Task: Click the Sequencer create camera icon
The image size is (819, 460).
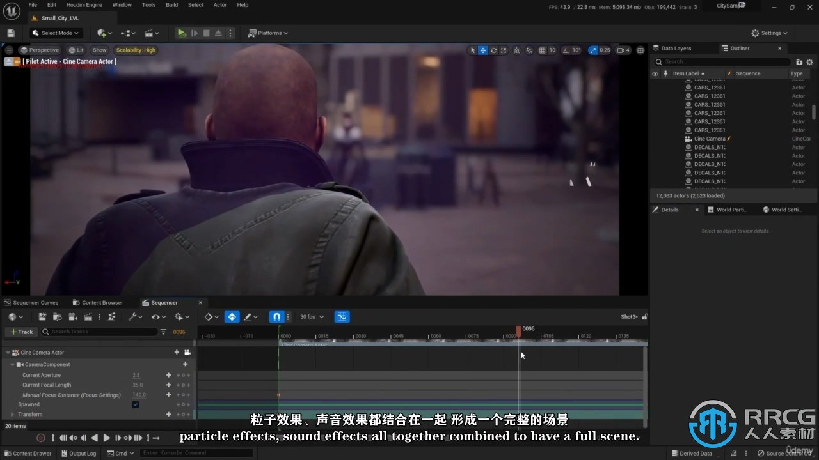Action: pos(73,317)
